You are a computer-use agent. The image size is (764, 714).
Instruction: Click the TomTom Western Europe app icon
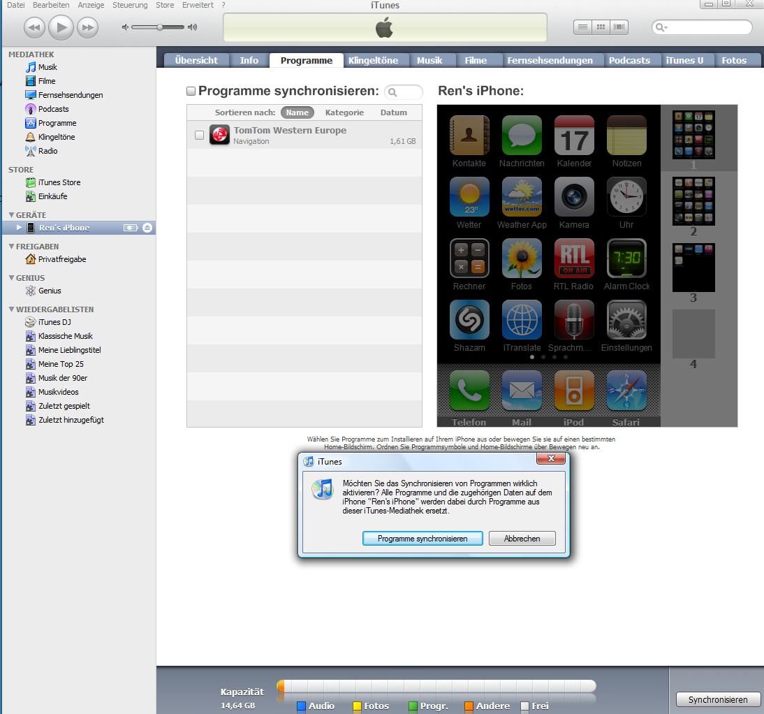pyautogui.click(x=220, y=135)
